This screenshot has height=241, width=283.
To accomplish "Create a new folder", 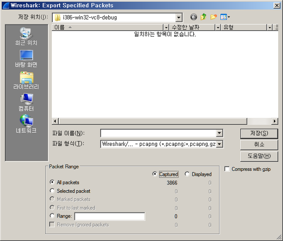I will 213,17.
